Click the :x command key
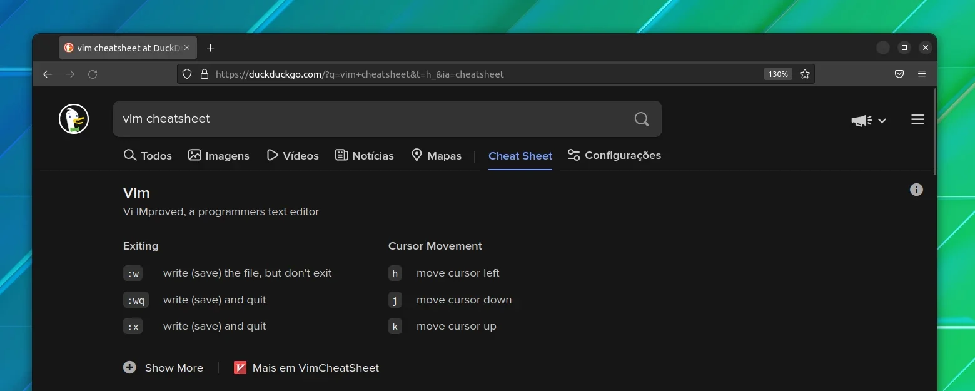 tap(133, 327)
